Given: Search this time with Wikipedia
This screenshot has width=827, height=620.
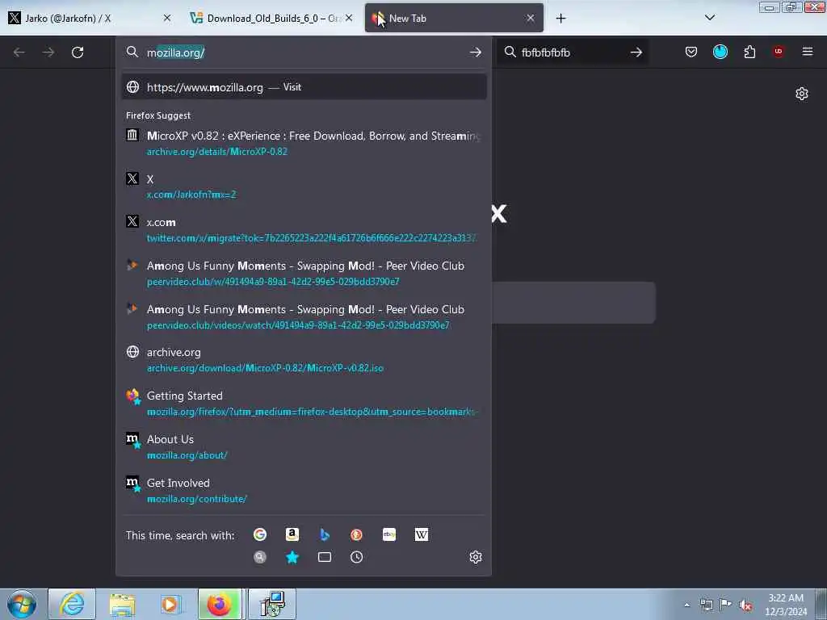Looking at the screenshot, I should 422,534.
